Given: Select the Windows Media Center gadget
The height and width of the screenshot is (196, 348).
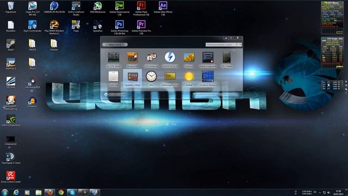Looking at the screenshot, I should pyautogui.click(x=208, y=78).
